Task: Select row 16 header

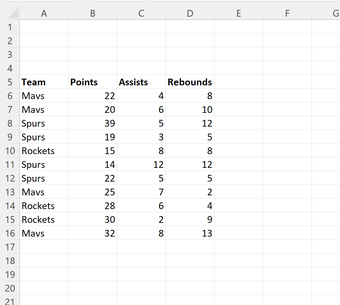Action: click(x=10, y=233)
